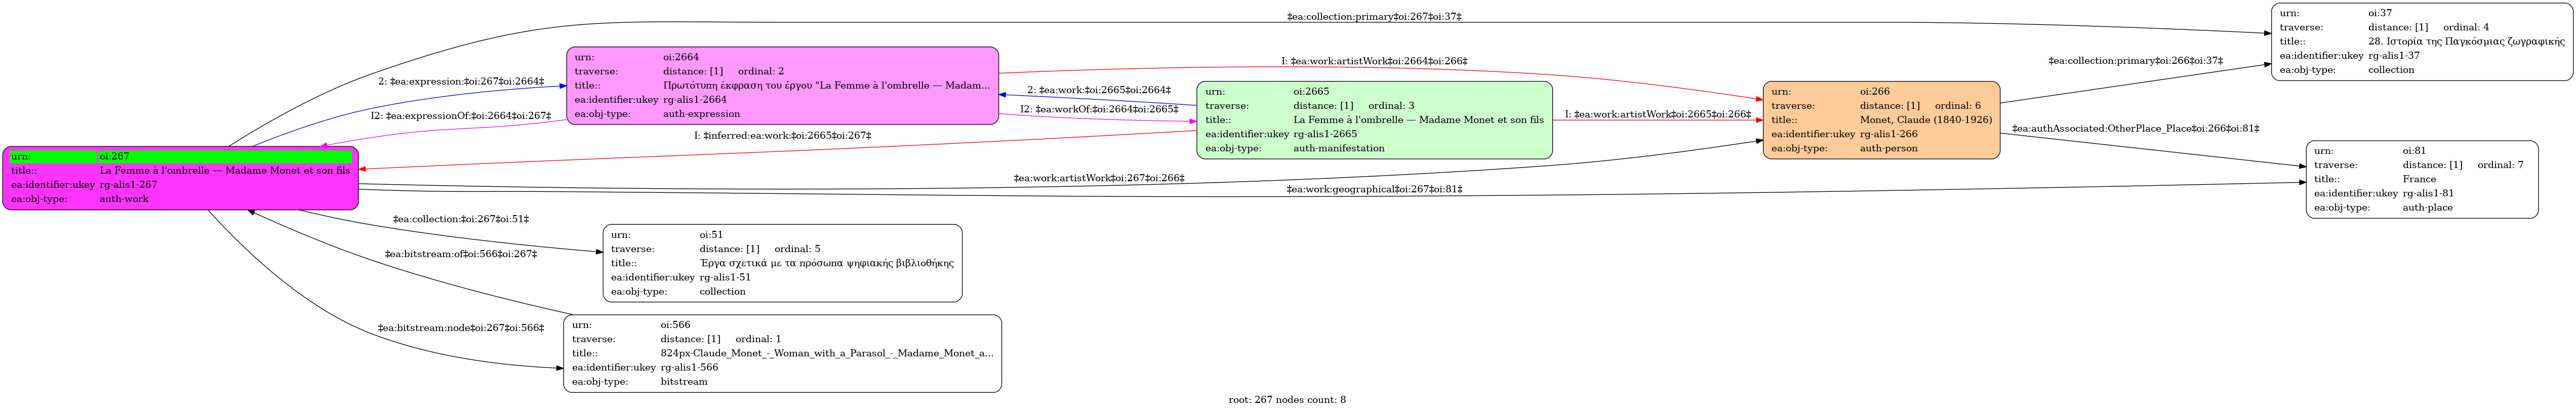This screenshot has height=411, width=2576.
Task: Click urn value oi:81
Action: tap(2416, 151)
